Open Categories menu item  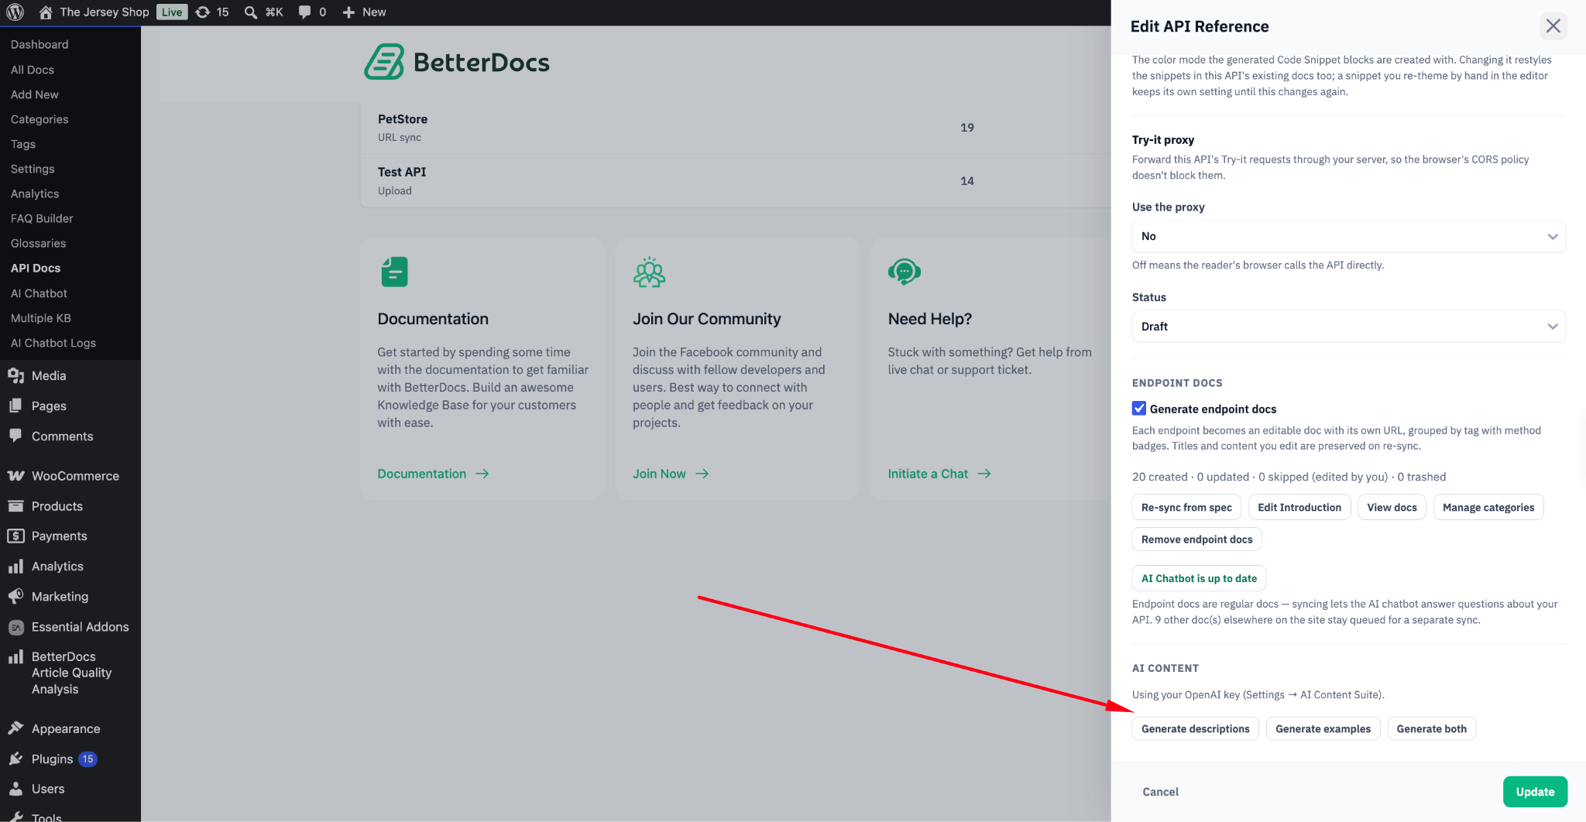click(x=39, y=119)
